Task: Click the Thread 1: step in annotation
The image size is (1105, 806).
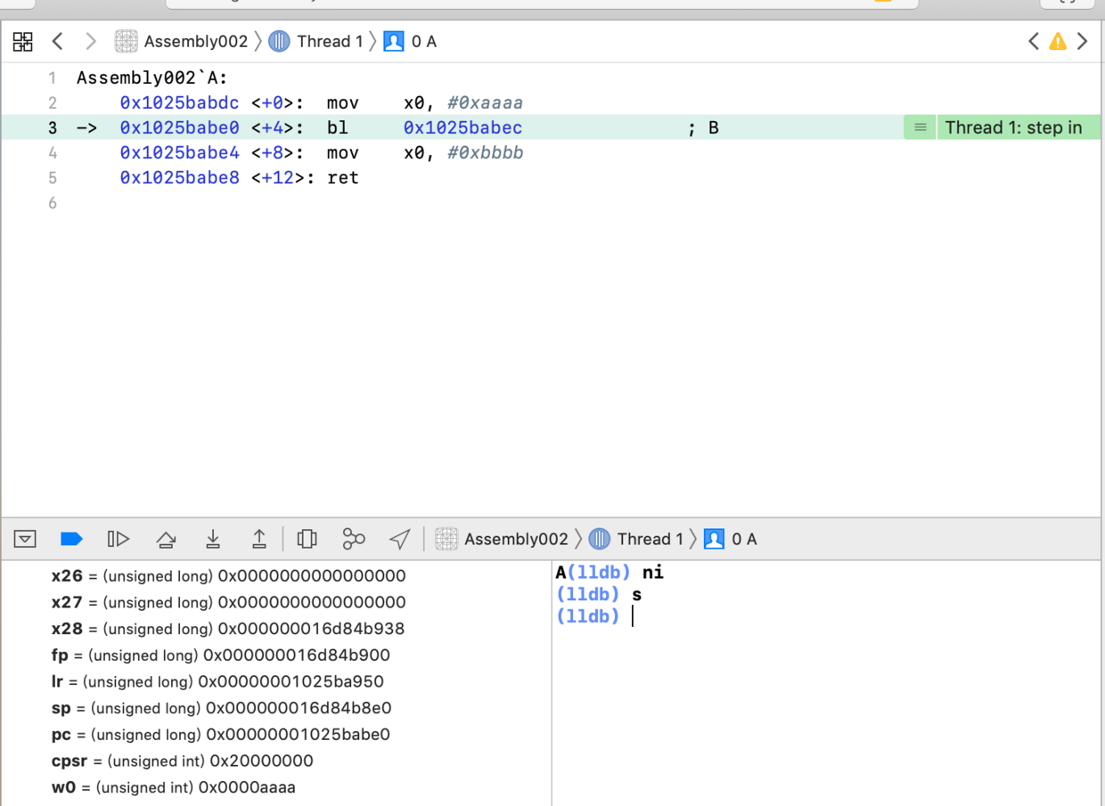Action: click(1013, 127)
